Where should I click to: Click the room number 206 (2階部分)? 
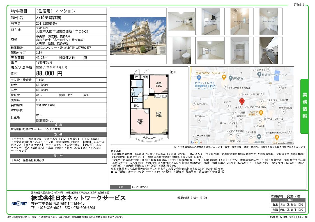(x=47, y=24)
